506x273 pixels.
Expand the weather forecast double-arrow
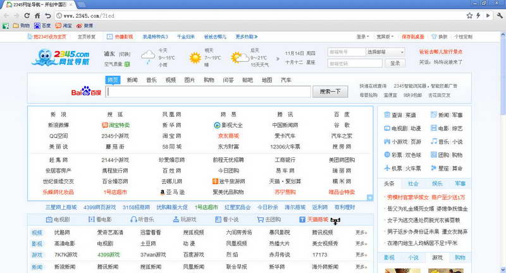click(278, 59)
